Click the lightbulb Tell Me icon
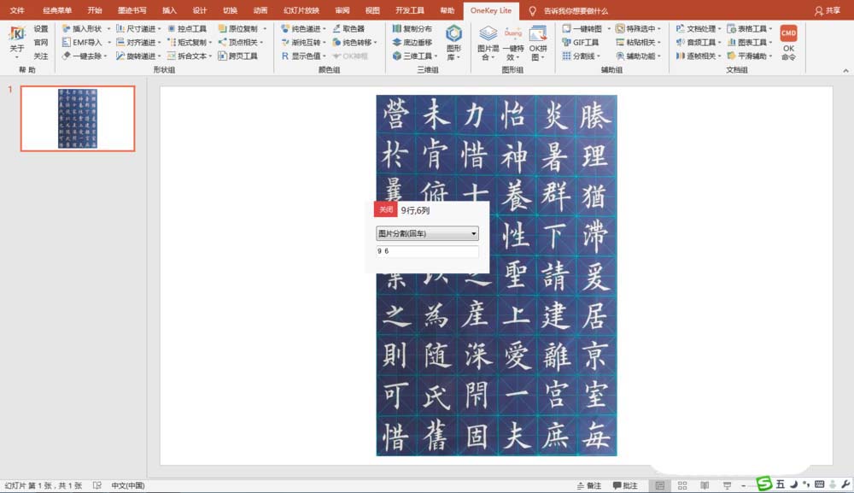The image size is (854, 493). click(x=532, y=11)
